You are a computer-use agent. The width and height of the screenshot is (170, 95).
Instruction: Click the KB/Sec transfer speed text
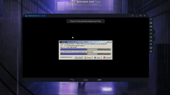[66, 57]
